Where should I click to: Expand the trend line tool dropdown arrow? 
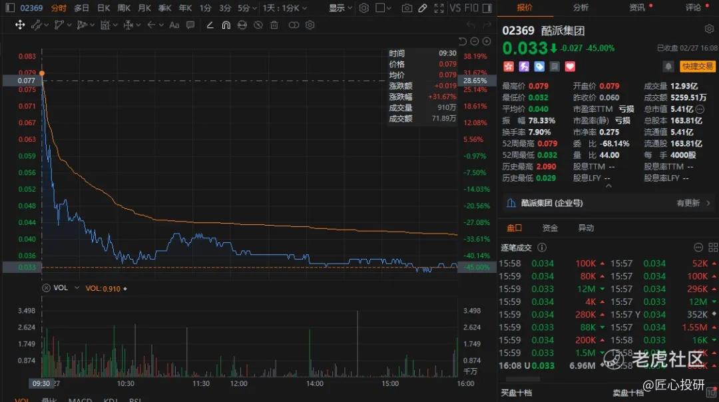(47, 25)
